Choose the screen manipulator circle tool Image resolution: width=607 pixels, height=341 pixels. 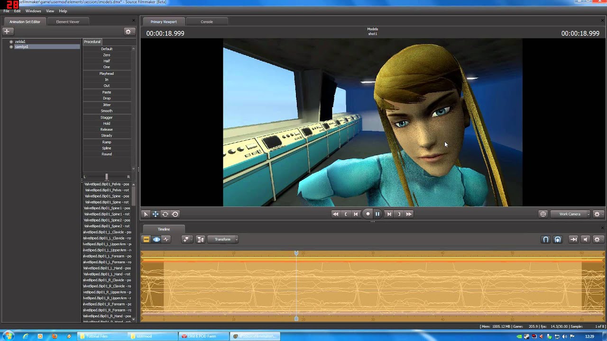175,214
